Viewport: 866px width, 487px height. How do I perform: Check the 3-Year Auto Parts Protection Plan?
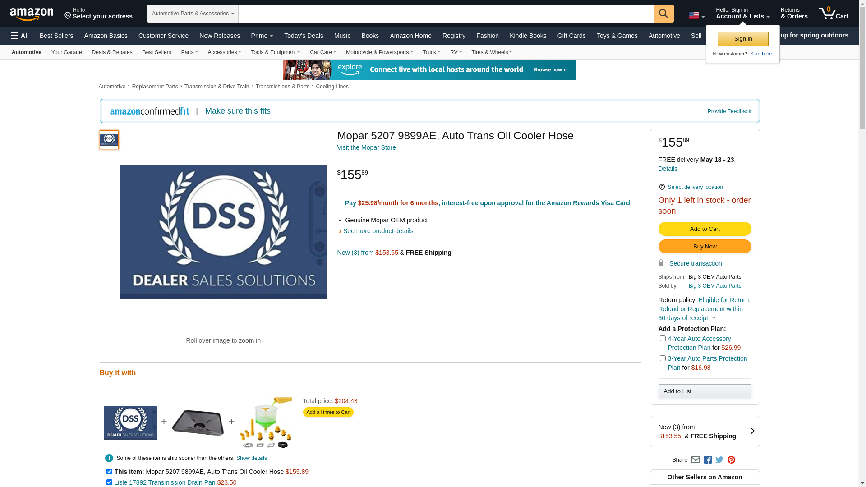(663, 358)
